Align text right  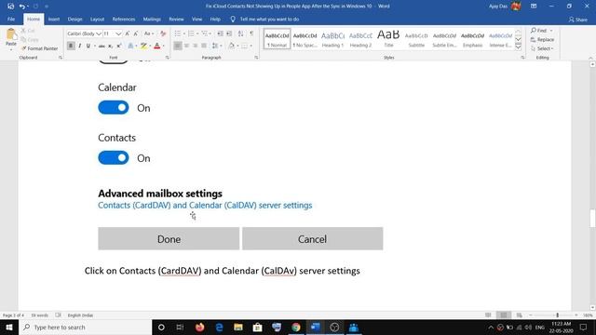196,46
